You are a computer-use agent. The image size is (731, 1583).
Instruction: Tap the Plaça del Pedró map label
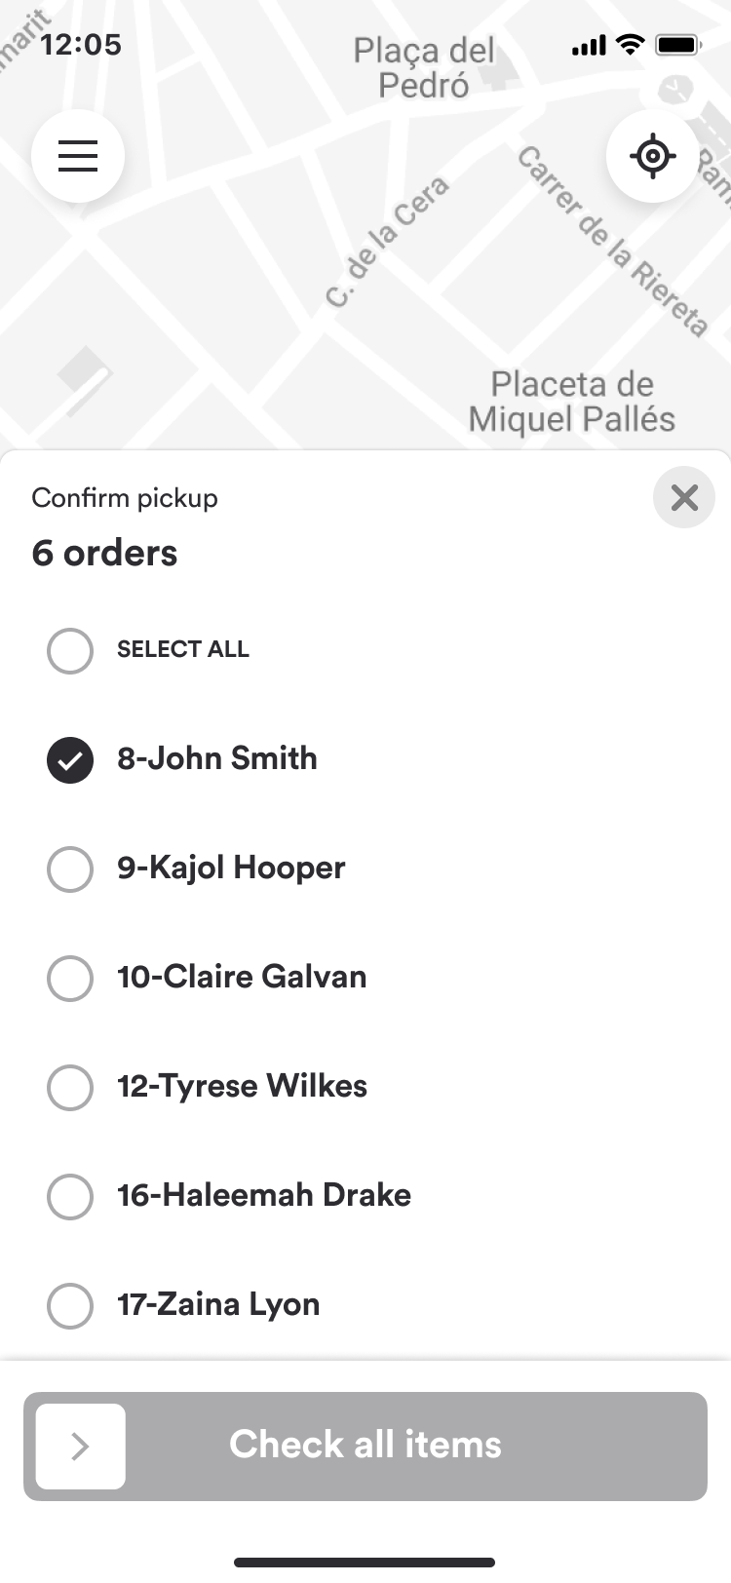424,67
